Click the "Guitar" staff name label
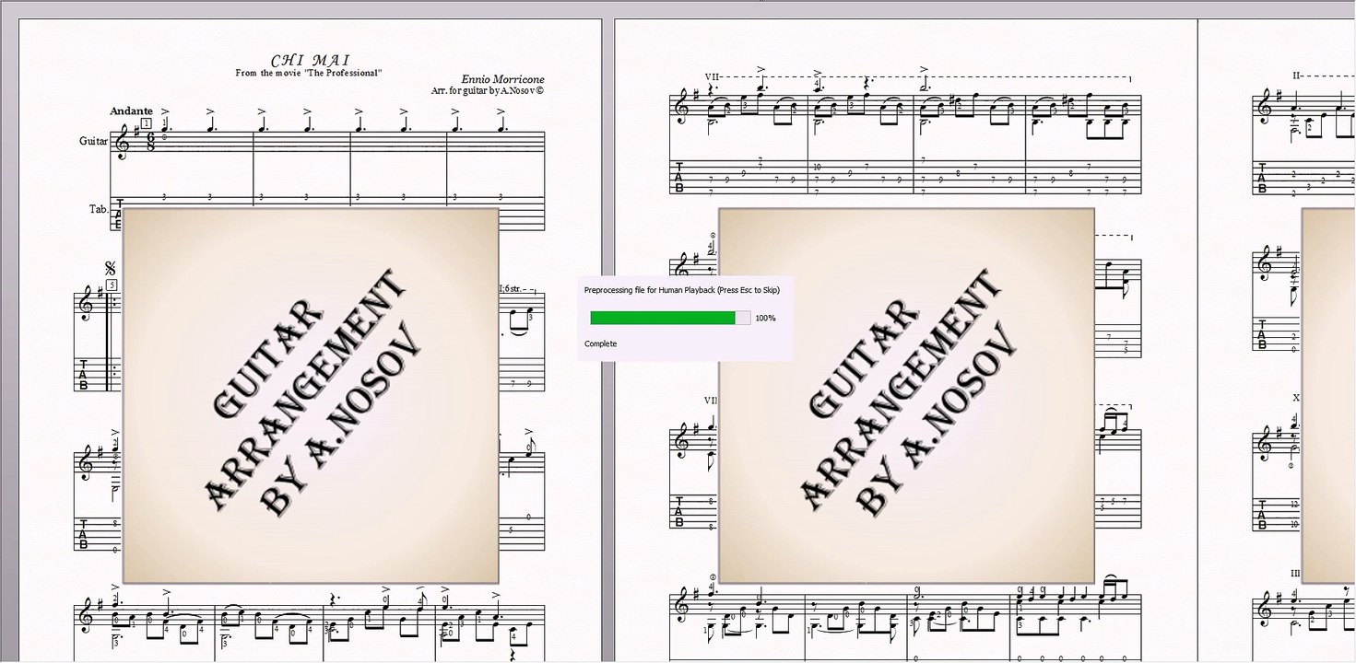Image resolution: width=1356 pixels, height=663 pixels. (x=93, y=141)
